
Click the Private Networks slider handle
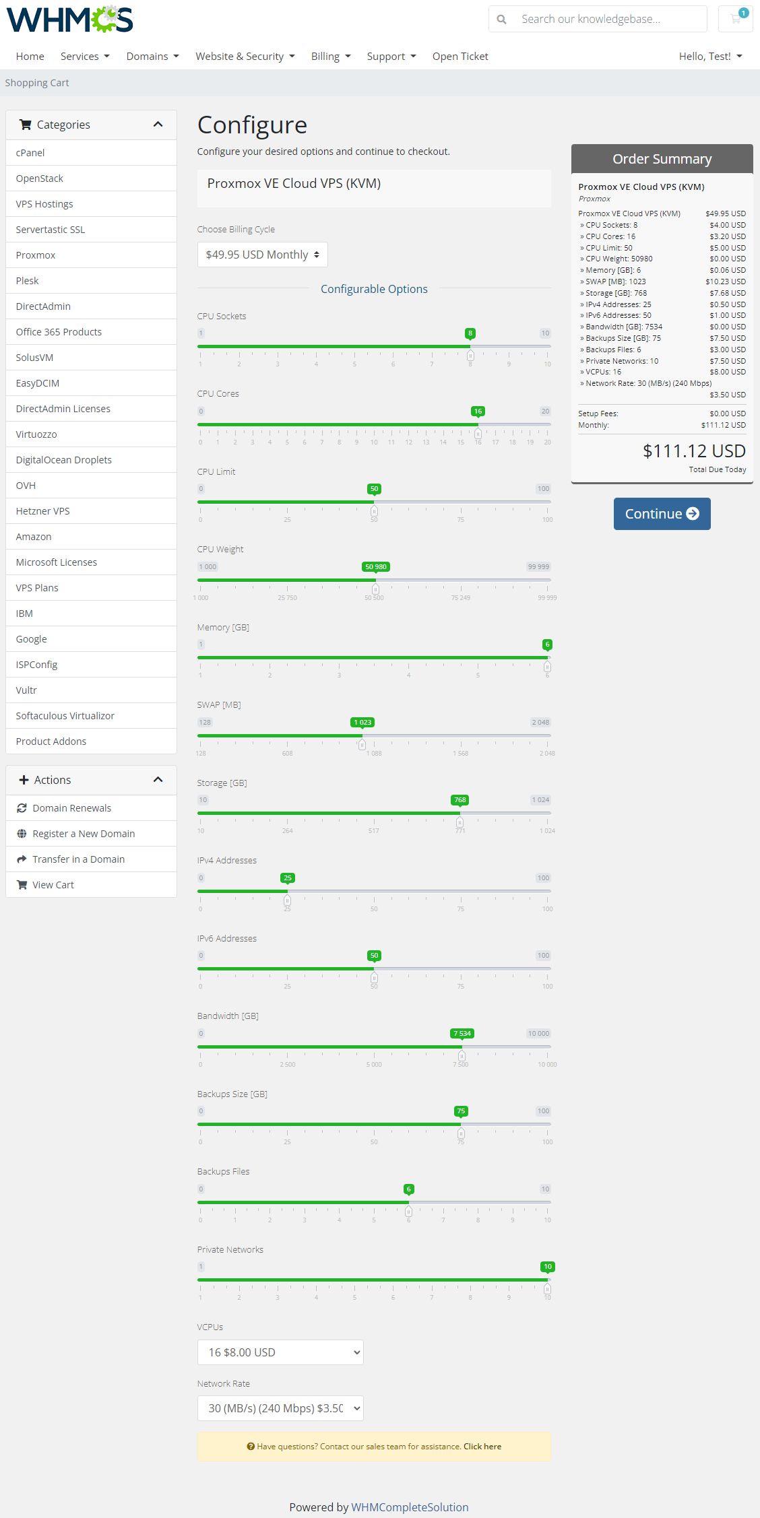click(547, 1288)
